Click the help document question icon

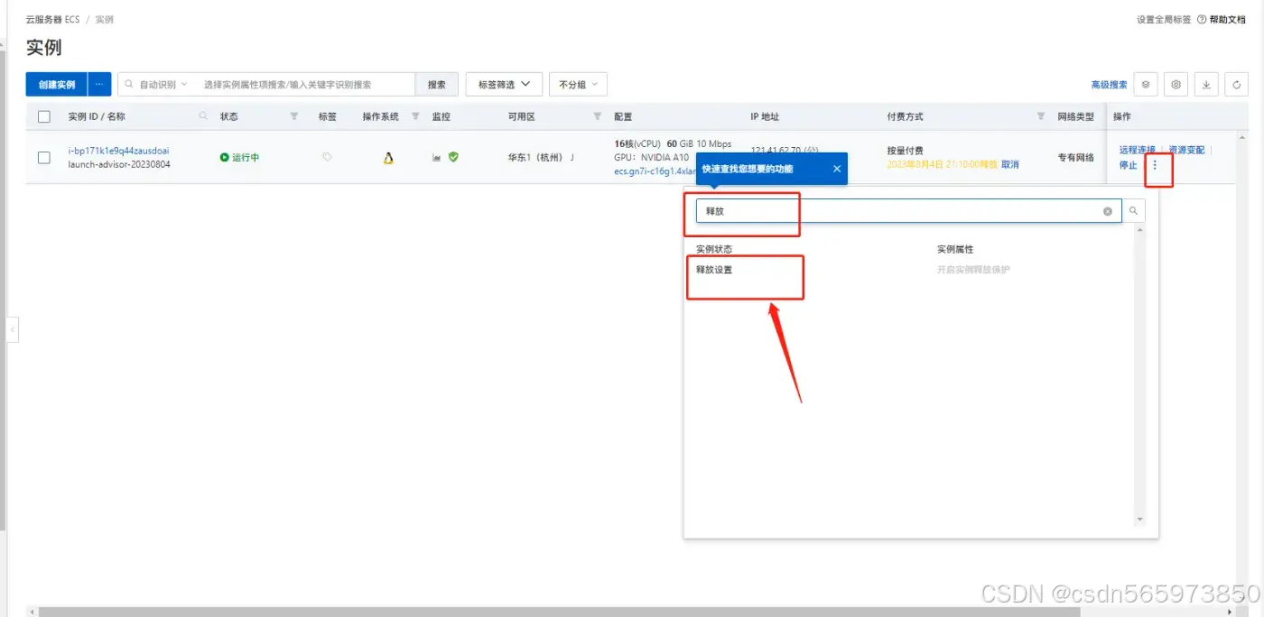click(x=1201, y=18)
